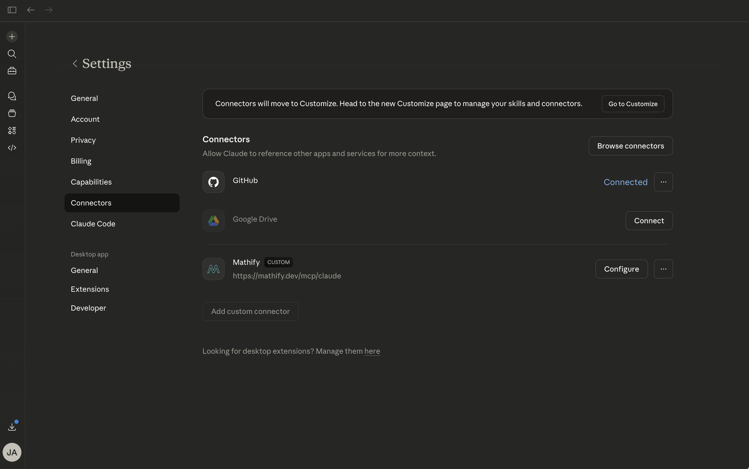Follow the 'here' desktop extensions link
The width and height of the screenshot is (749, 469).
pyautogui.click(x=372, y=351)
